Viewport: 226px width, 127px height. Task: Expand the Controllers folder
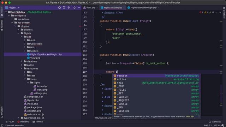point(25,44)
